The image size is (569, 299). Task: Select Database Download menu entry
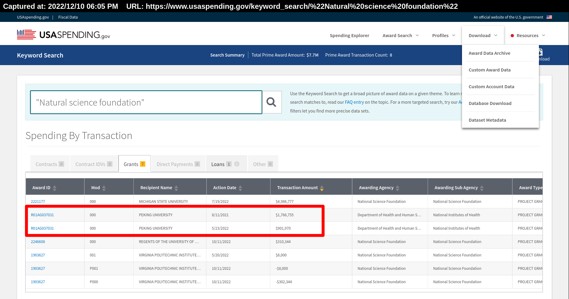pyautogui.click(x=490, y=103)
